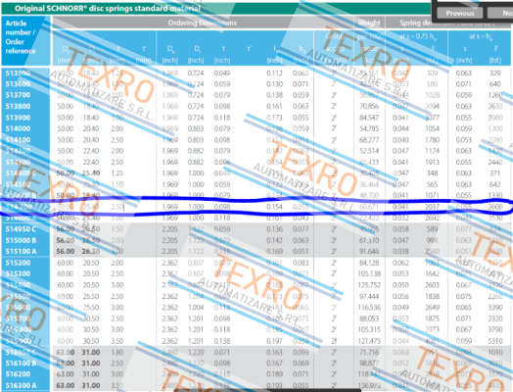
Task: Select article number 515100 A
Action: point(21,252)
